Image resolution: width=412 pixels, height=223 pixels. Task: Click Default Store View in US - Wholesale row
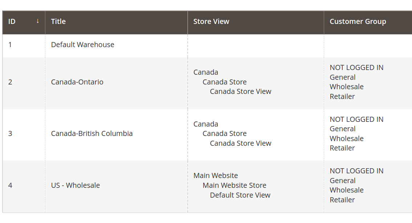pos(240,195)
